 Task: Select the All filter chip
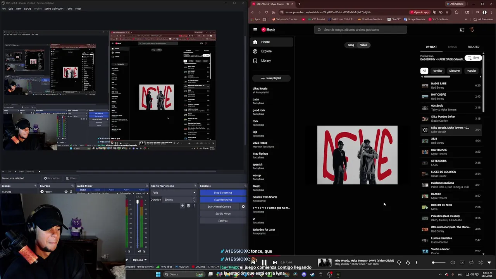click(424, 71)
